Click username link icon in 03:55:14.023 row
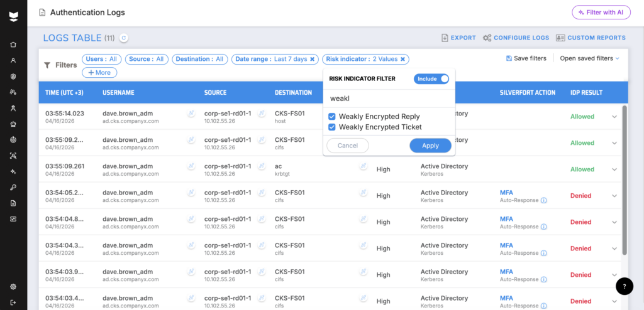The height and width of the screenshot is (310, 644). click(x=191, y=114)
